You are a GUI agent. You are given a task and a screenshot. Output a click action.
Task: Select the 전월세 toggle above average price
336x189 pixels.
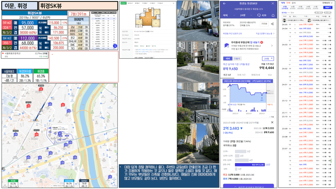click(237, 59)
